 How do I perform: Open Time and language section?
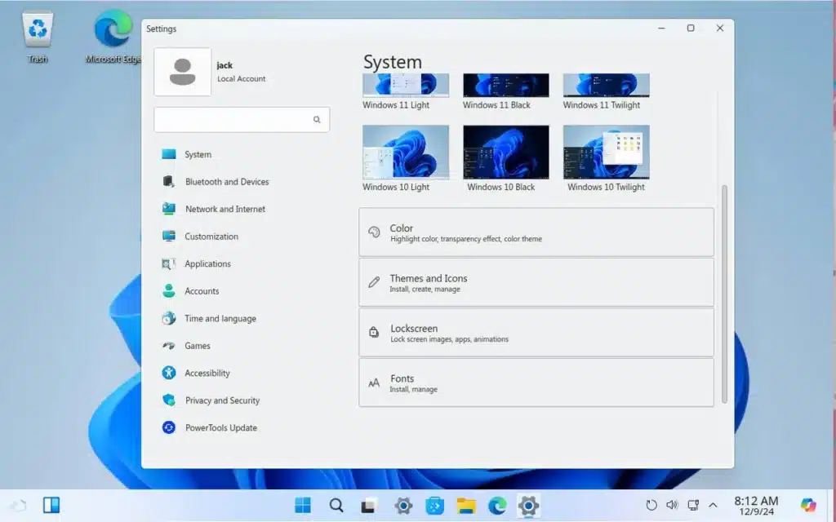pyautogui.click(x=220, y=319)
